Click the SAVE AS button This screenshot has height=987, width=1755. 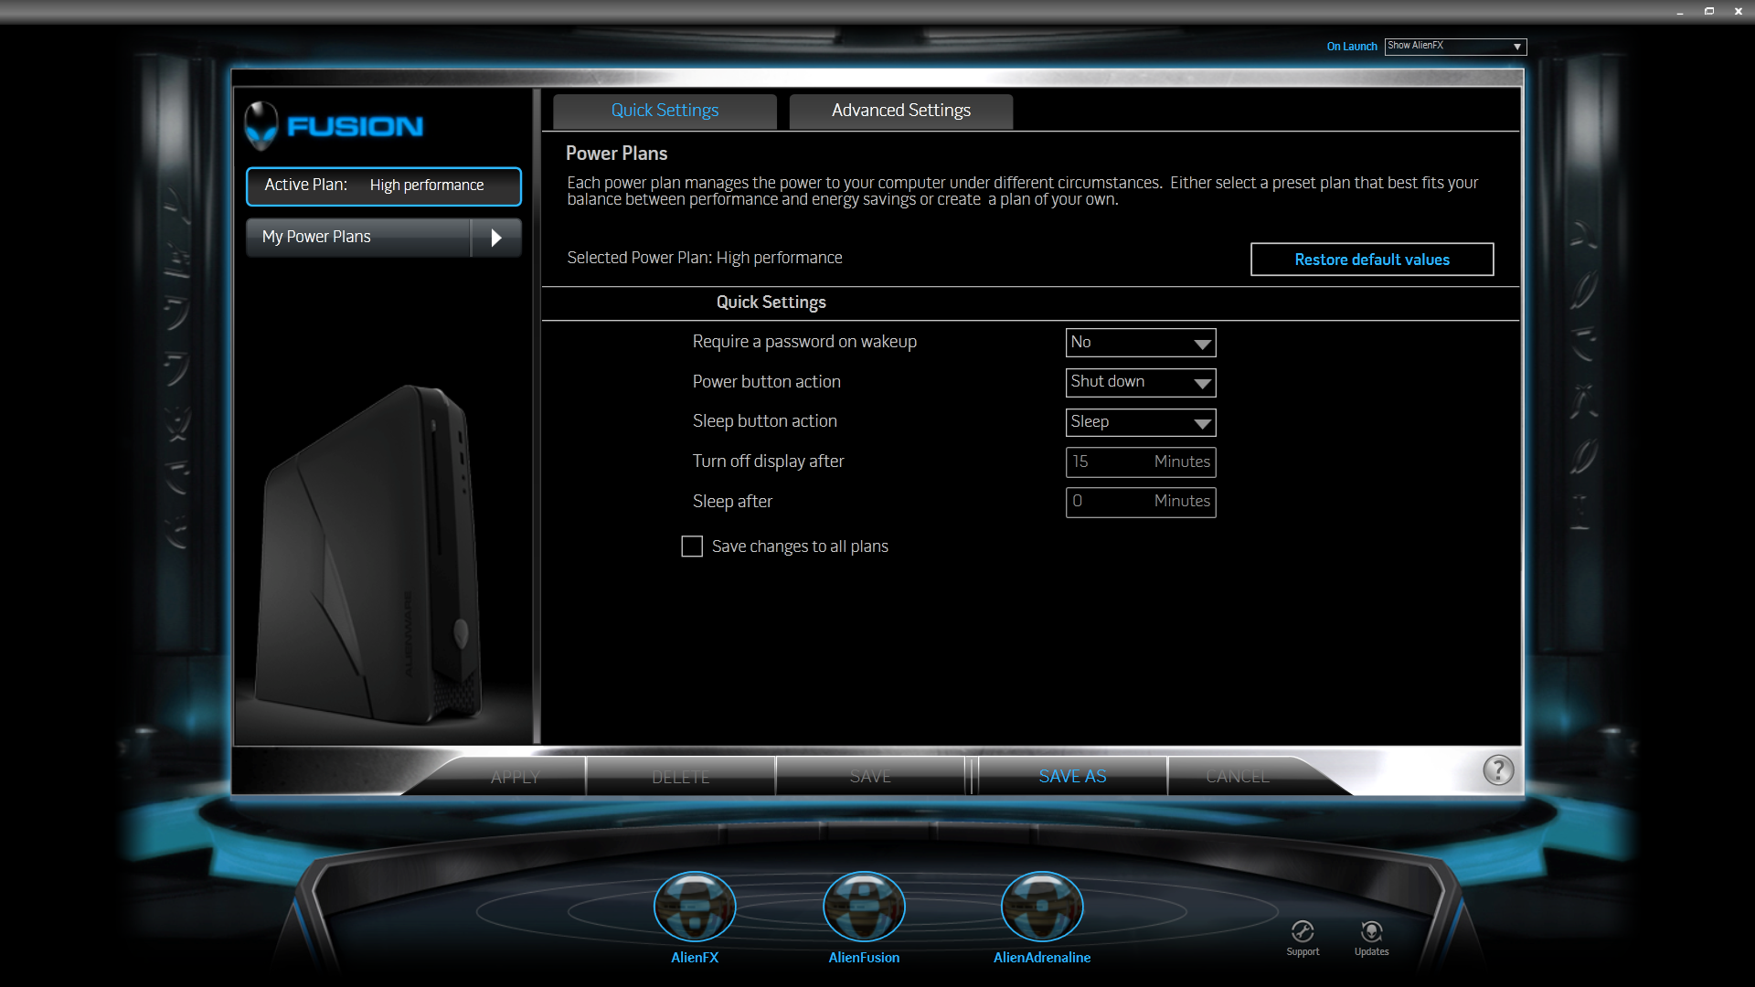[x=1072, y=777]
